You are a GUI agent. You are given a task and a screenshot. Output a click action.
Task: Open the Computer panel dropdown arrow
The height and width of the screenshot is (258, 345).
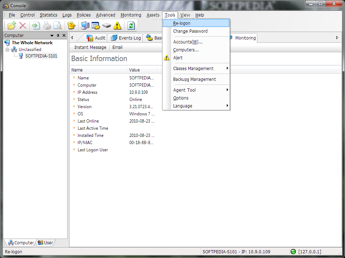[52, 36]
